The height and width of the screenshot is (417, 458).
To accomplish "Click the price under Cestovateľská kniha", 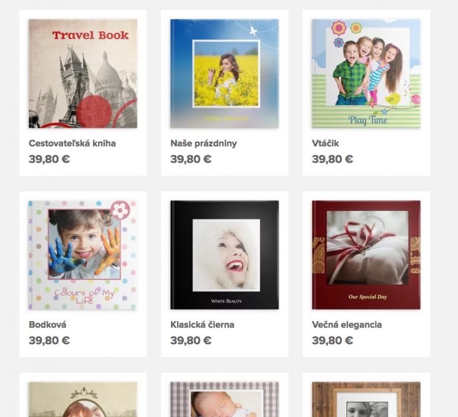I will 49,159.
